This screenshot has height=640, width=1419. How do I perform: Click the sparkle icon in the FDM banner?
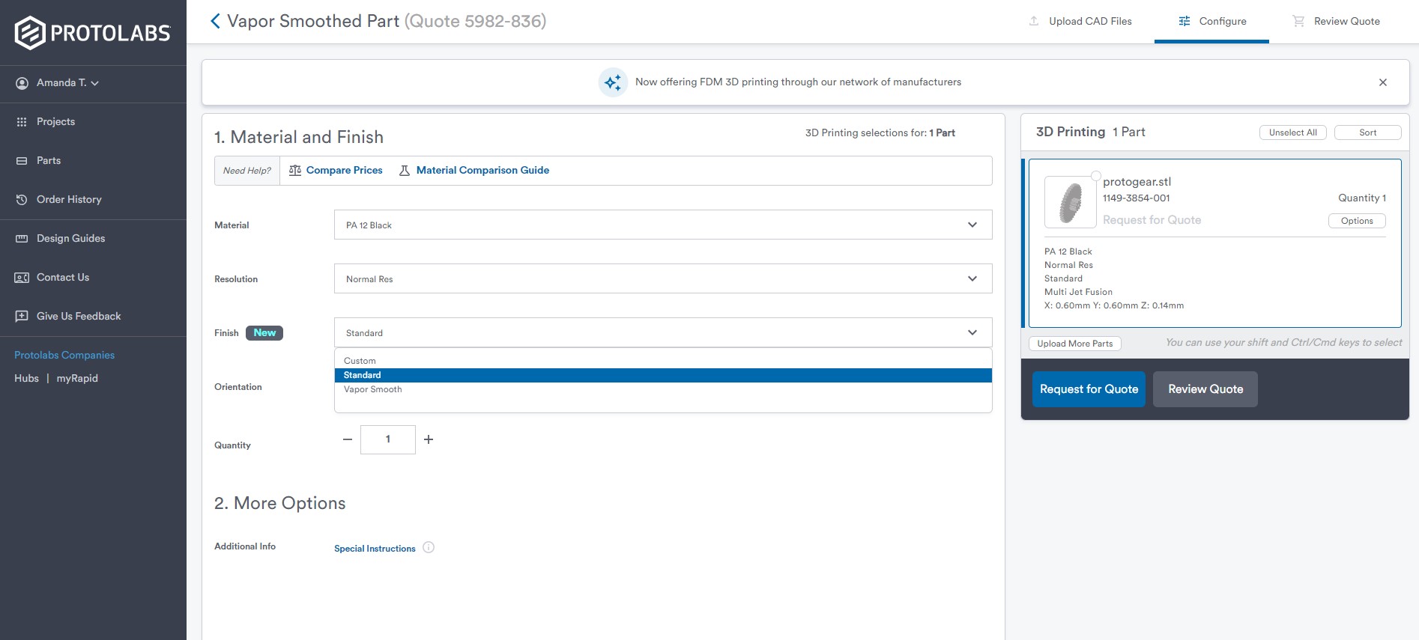point(613,82)
